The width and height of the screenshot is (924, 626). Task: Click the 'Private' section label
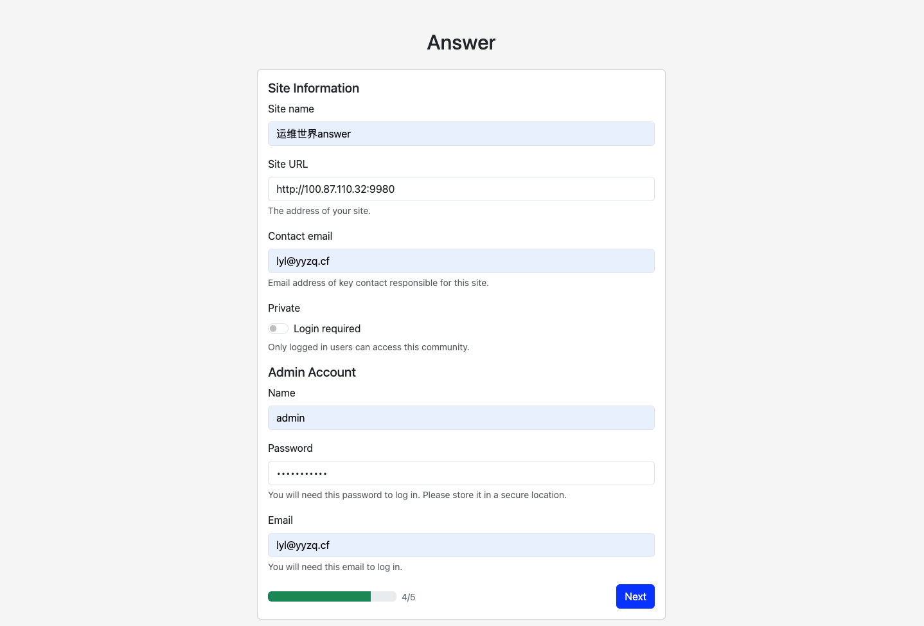pos(284,308)
